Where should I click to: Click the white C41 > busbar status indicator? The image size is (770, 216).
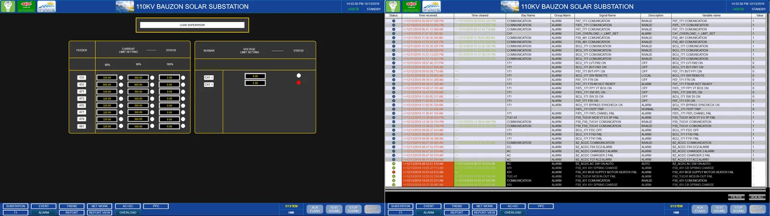click(x=298, y=75)
